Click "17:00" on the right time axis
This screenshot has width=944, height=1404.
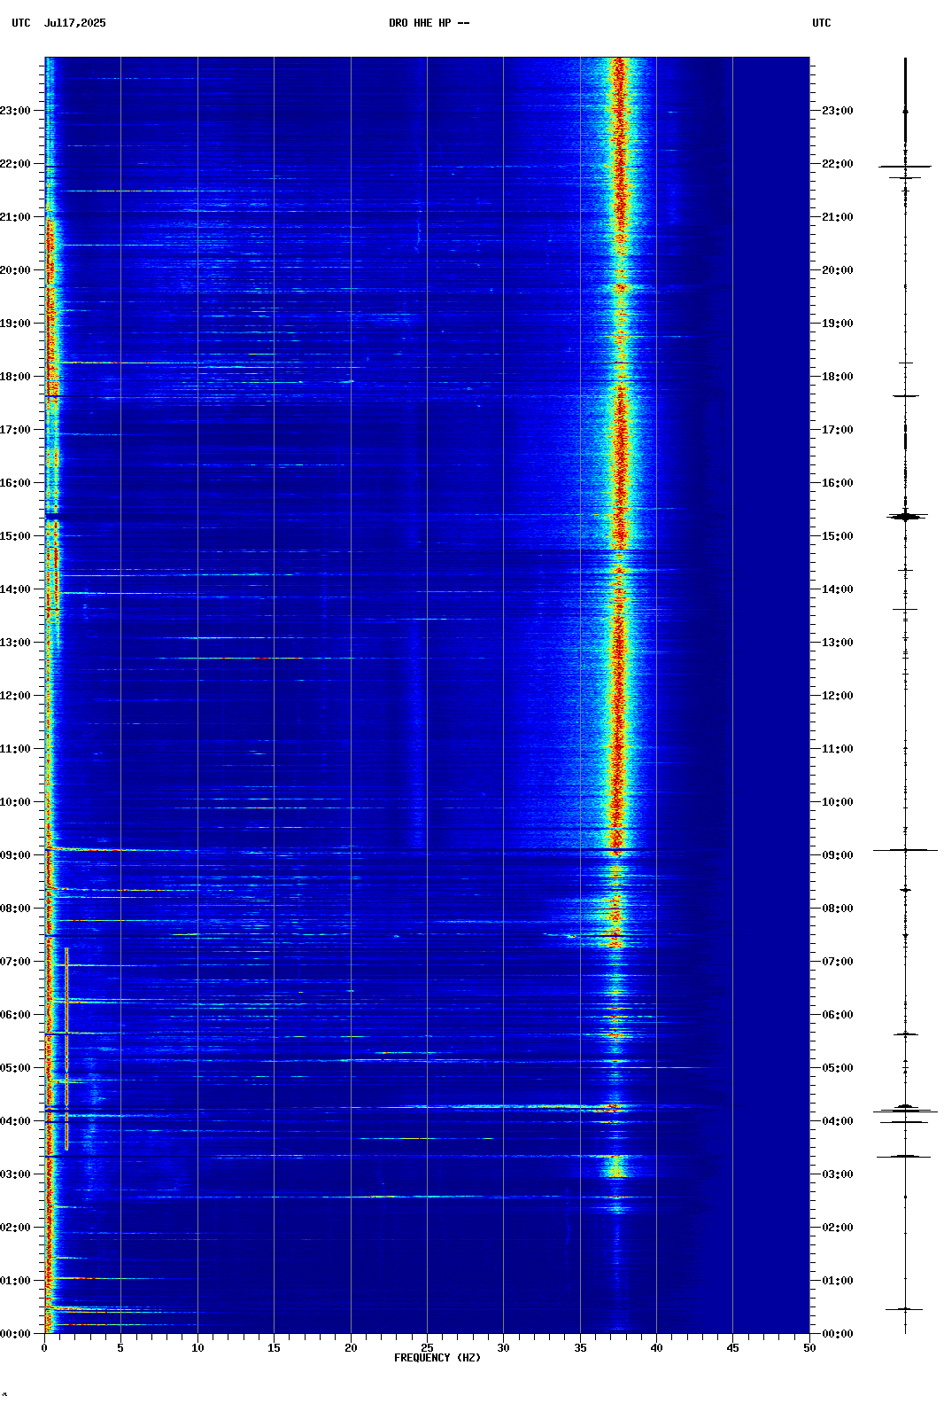pyautogui.click(x=838, y=430)
